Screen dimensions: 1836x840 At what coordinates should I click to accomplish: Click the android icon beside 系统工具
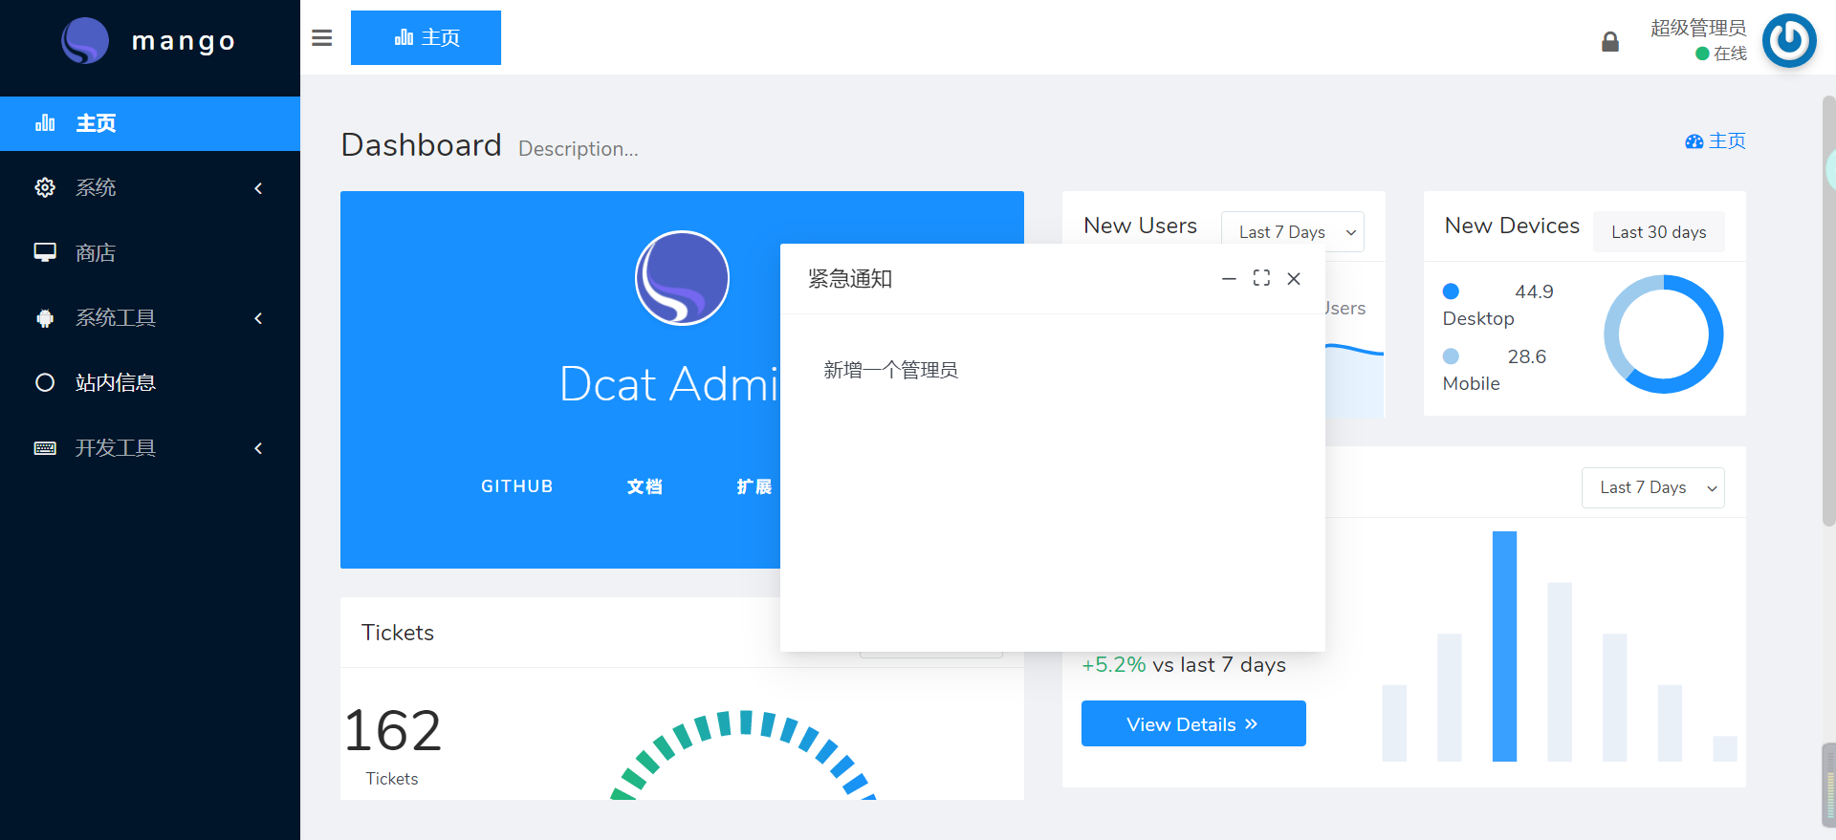tap(45, 318)
